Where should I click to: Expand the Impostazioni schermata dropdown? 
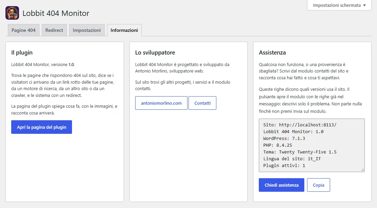(339, 5)
